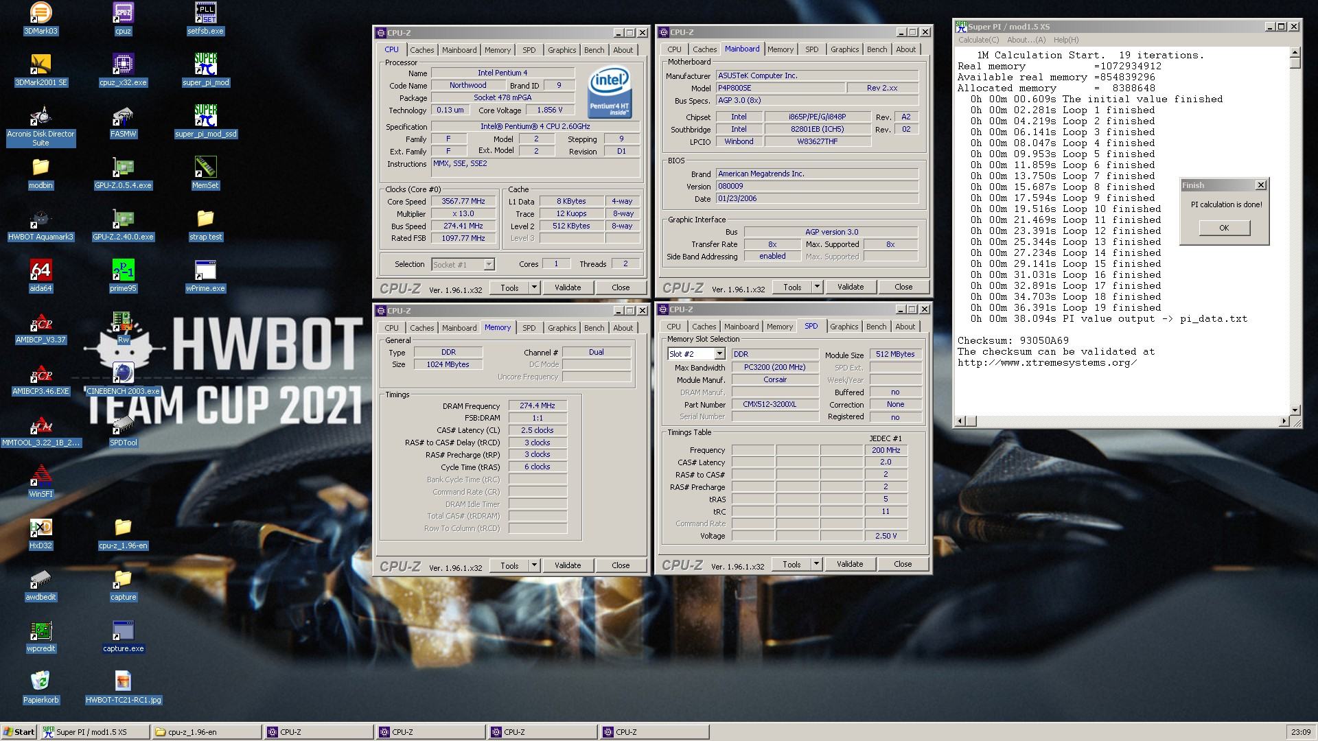This screenshot has height=741, width=1318.
Task: Open Acronis Disk Director Suite icon
Action: pos(41,126)
